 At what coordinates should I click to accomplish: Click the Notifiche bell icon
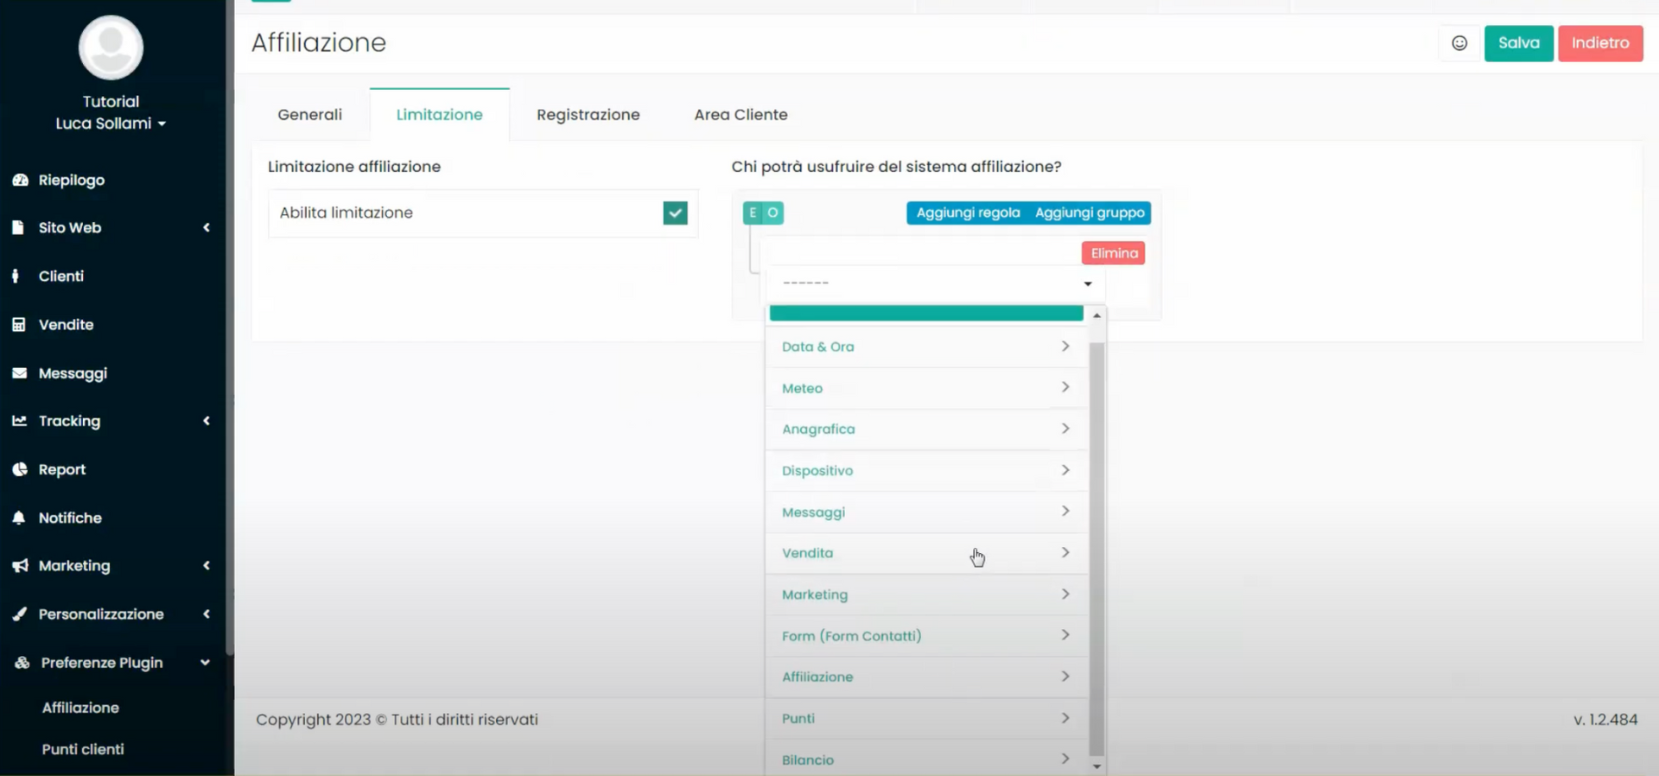pyautogui.click(x=19, y=518)
